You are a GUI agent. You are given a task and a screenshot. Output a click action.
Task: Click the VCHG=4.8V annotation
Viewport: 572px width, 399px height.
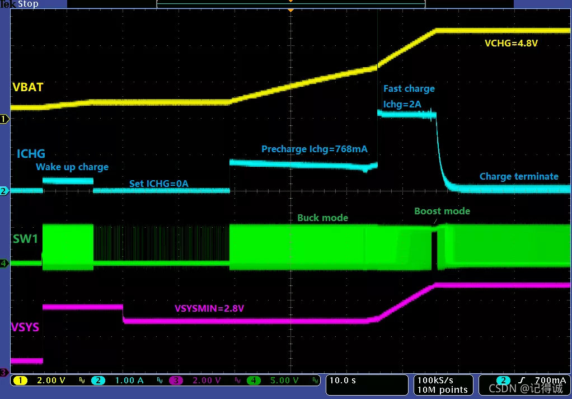[x=511, y=43]
